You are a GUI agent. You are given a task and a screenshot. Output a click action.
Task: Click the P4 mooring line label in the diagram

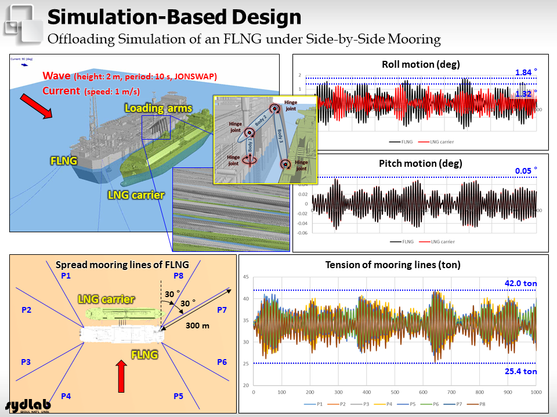coord(66,396)
